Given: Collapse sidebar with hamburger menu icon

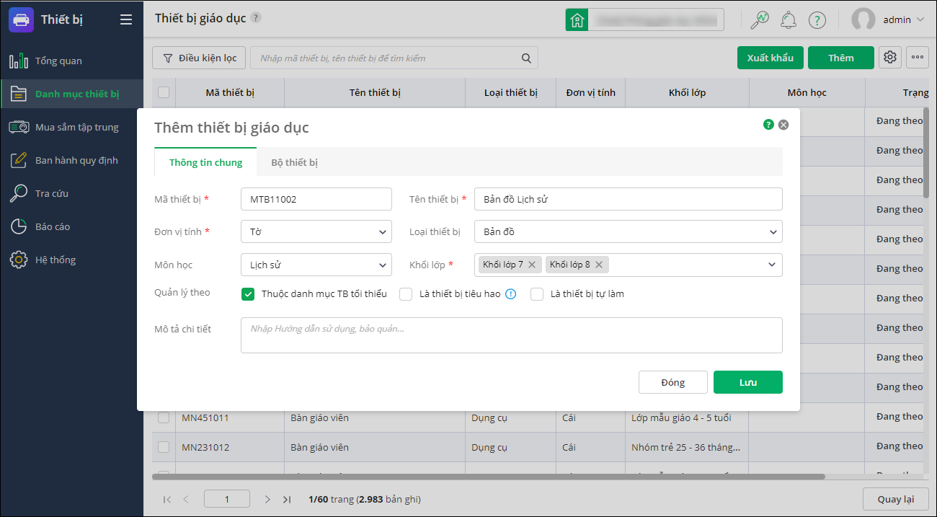Looking at the screenshot, I should coord(126,19).
